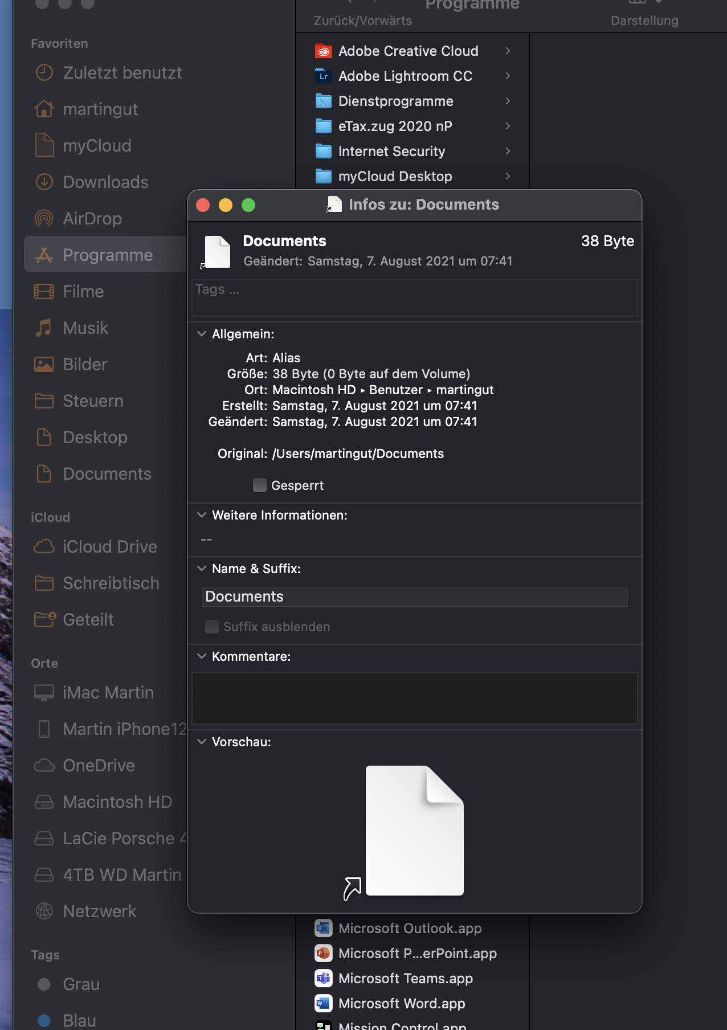Click the Steuern folder icon
The width and height of the screenshot is (727, 1030).
coord(44,400)
